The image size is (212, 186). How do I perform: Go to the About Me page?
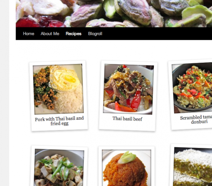click(50, 34)
